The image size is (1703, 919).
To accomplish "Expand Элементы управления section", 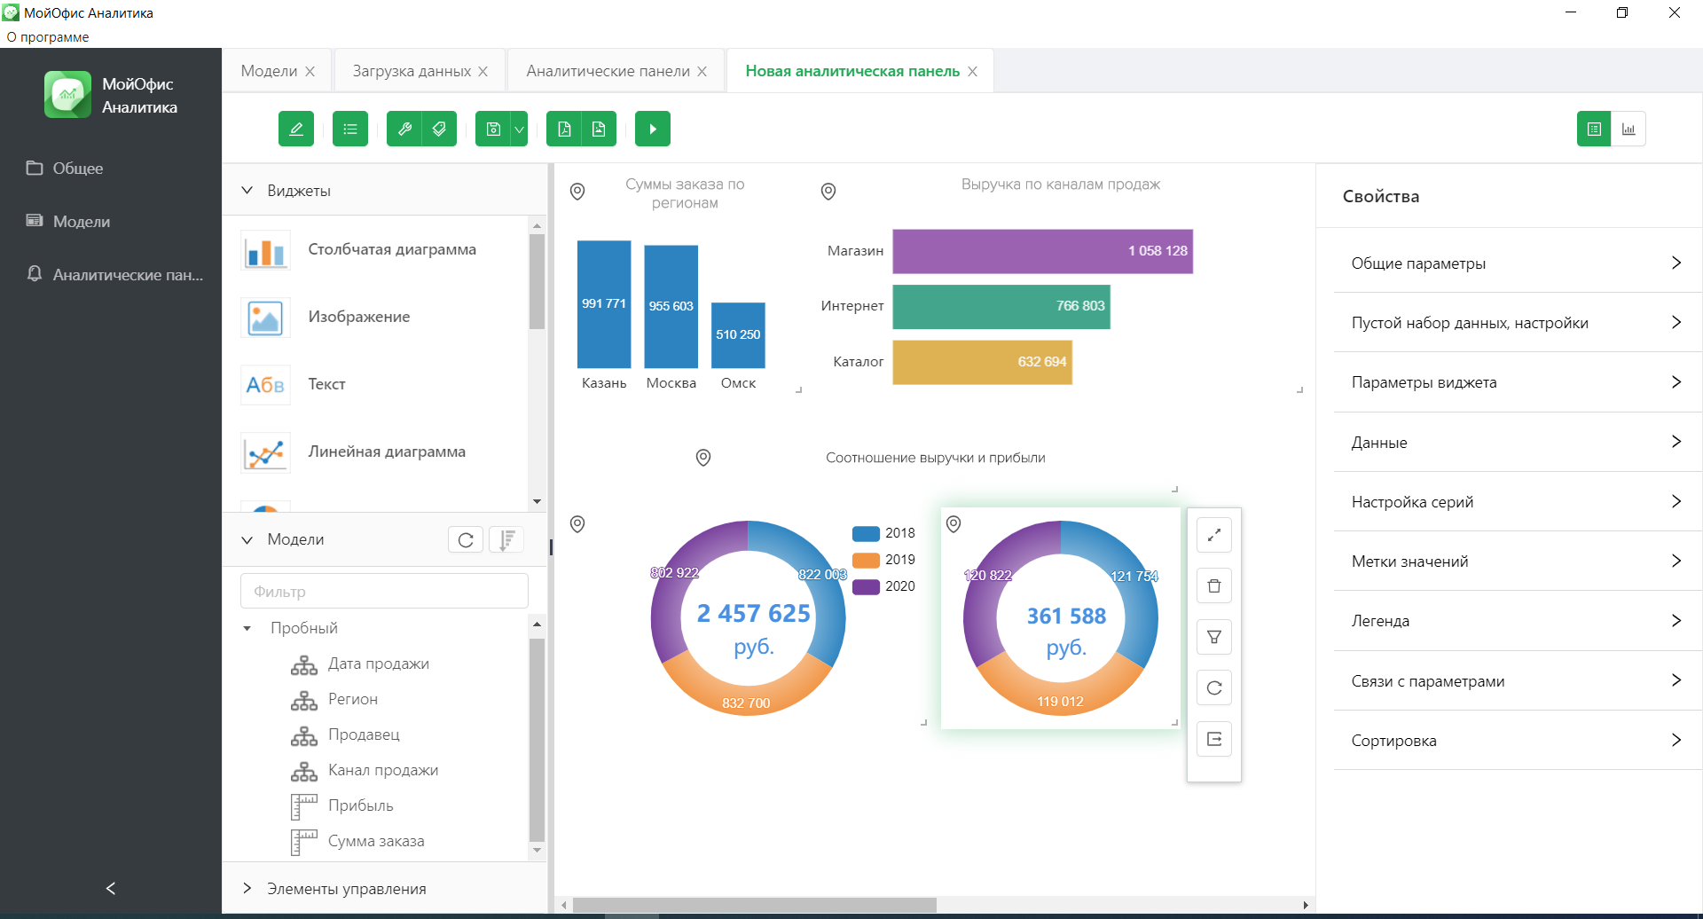I will [x=247, y=889].
